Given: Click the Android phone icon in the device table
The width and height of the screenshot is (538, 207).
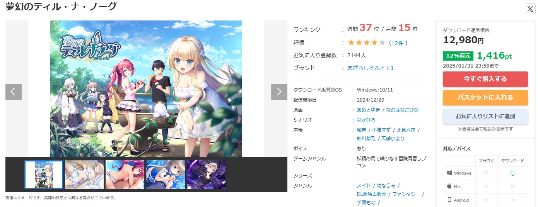Looking at the screenshot, I should (x=449, y=200).
